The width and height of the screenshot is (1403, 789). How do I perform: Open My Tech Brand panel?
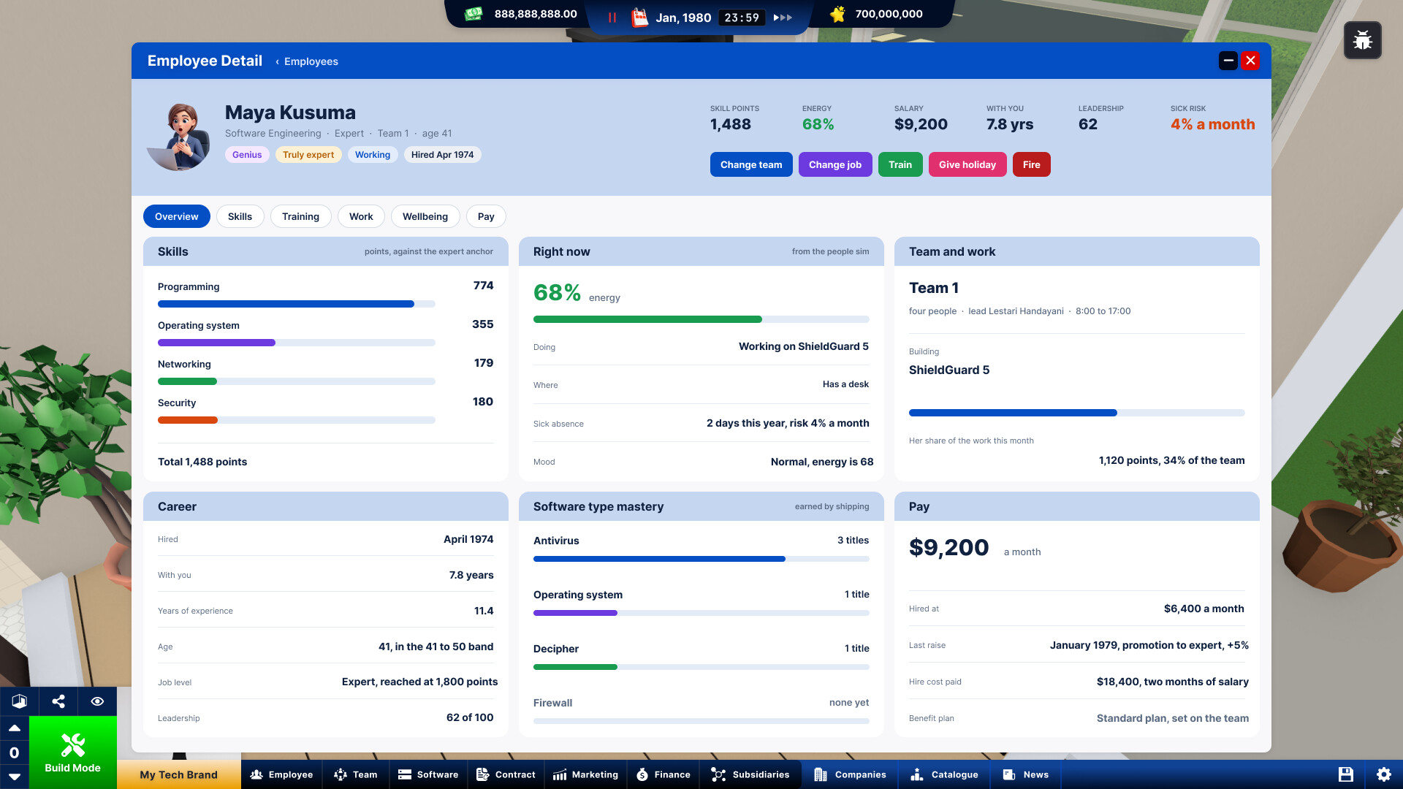click(x=179, y=774)
